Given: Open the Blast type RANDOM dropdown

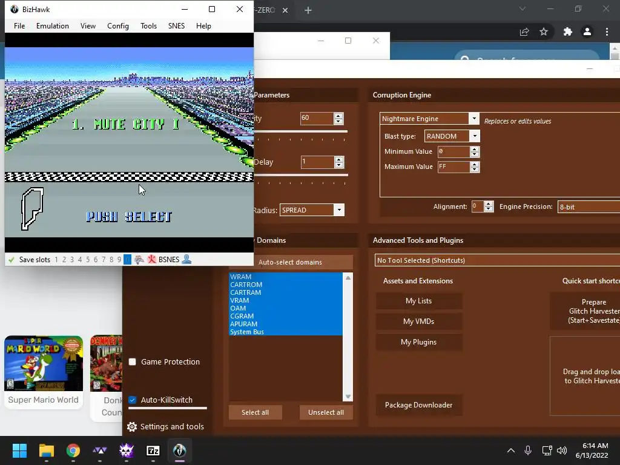Looking at the screenshot, I should [475, 136].
